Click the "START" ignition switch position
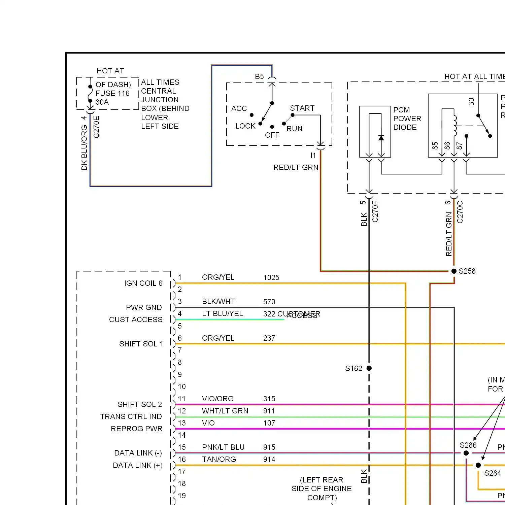 click(x=302, y=108)
